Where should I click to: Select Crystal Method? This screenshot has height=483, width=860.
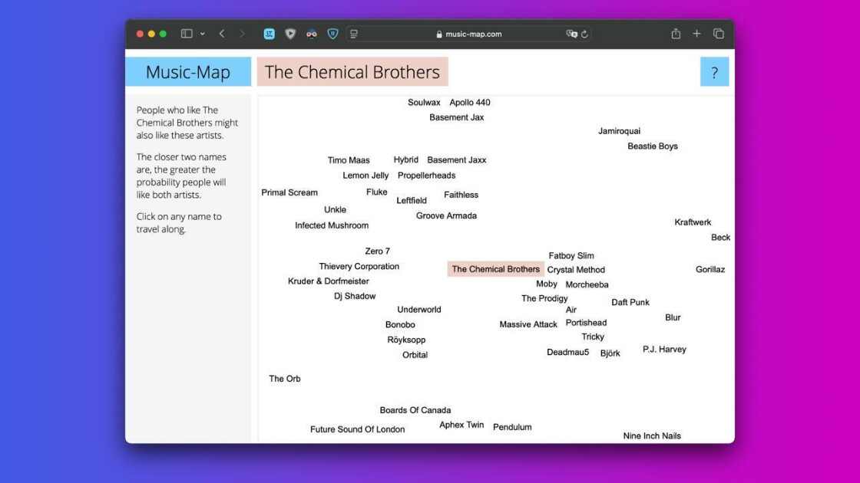576,270
